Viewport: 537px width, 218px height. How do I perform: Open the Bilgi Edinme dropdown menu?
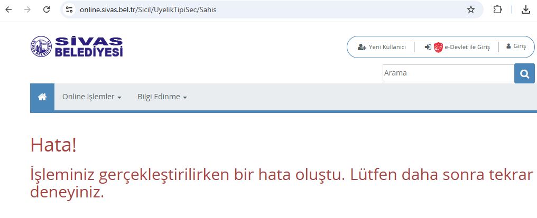[162, 97]
